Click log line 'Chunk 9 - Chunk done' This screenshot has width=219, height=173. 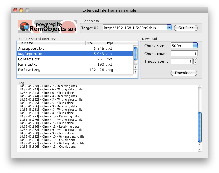(x=46, y=133)
